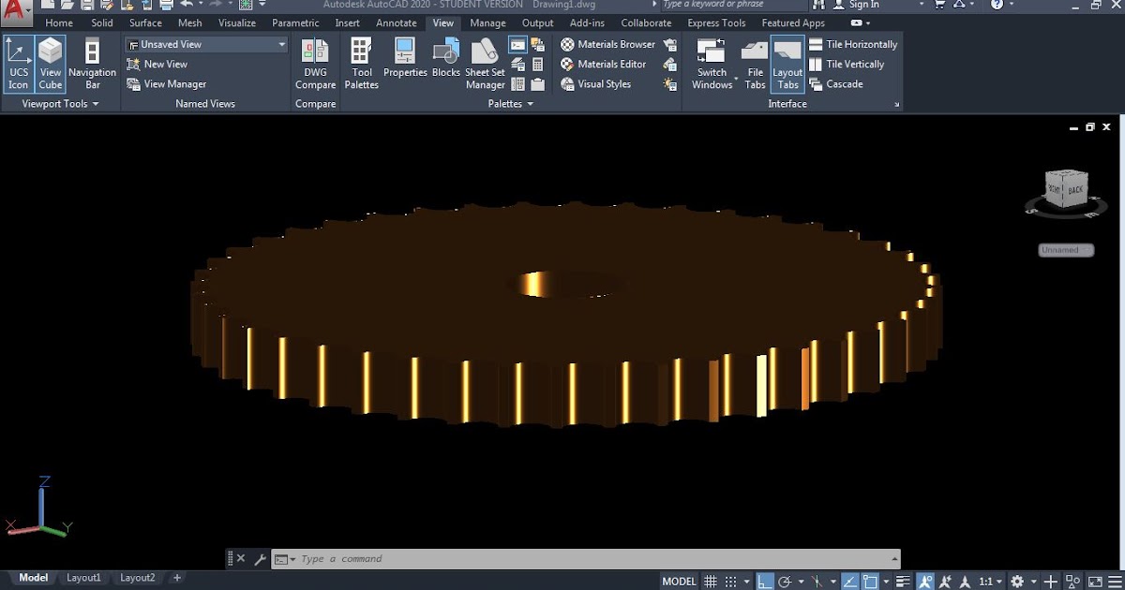
Task: Open the Tool Palettes panel
Action: click(361, 63)
